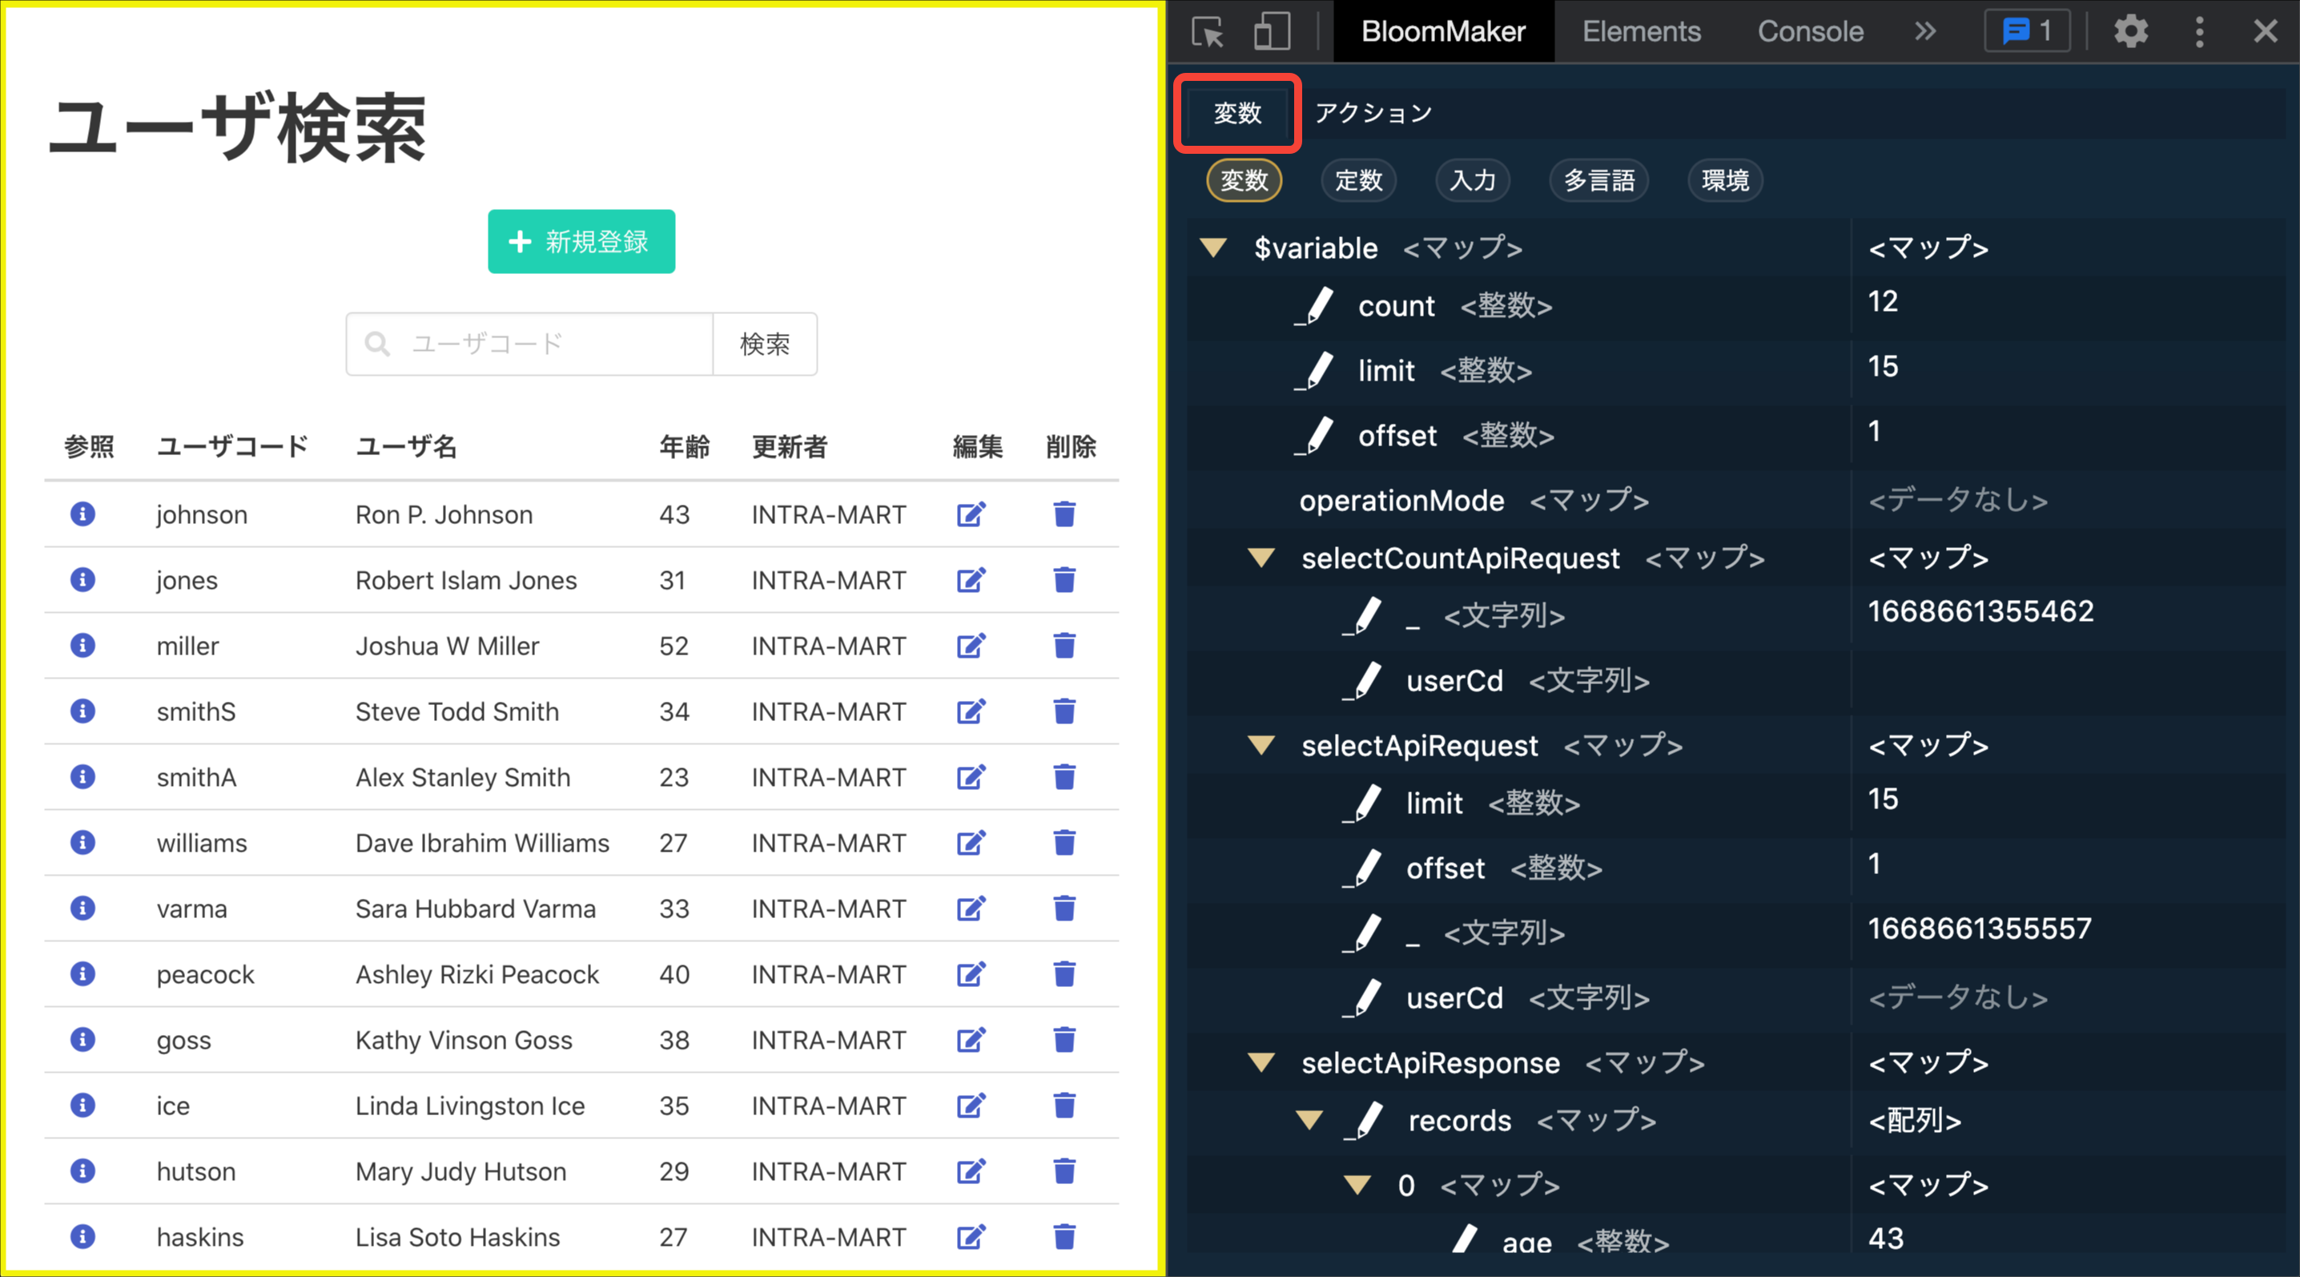This screenshot has width=2300, height=1277.
Task: Click the edit icon for goss row
Action: (971, 1041)
